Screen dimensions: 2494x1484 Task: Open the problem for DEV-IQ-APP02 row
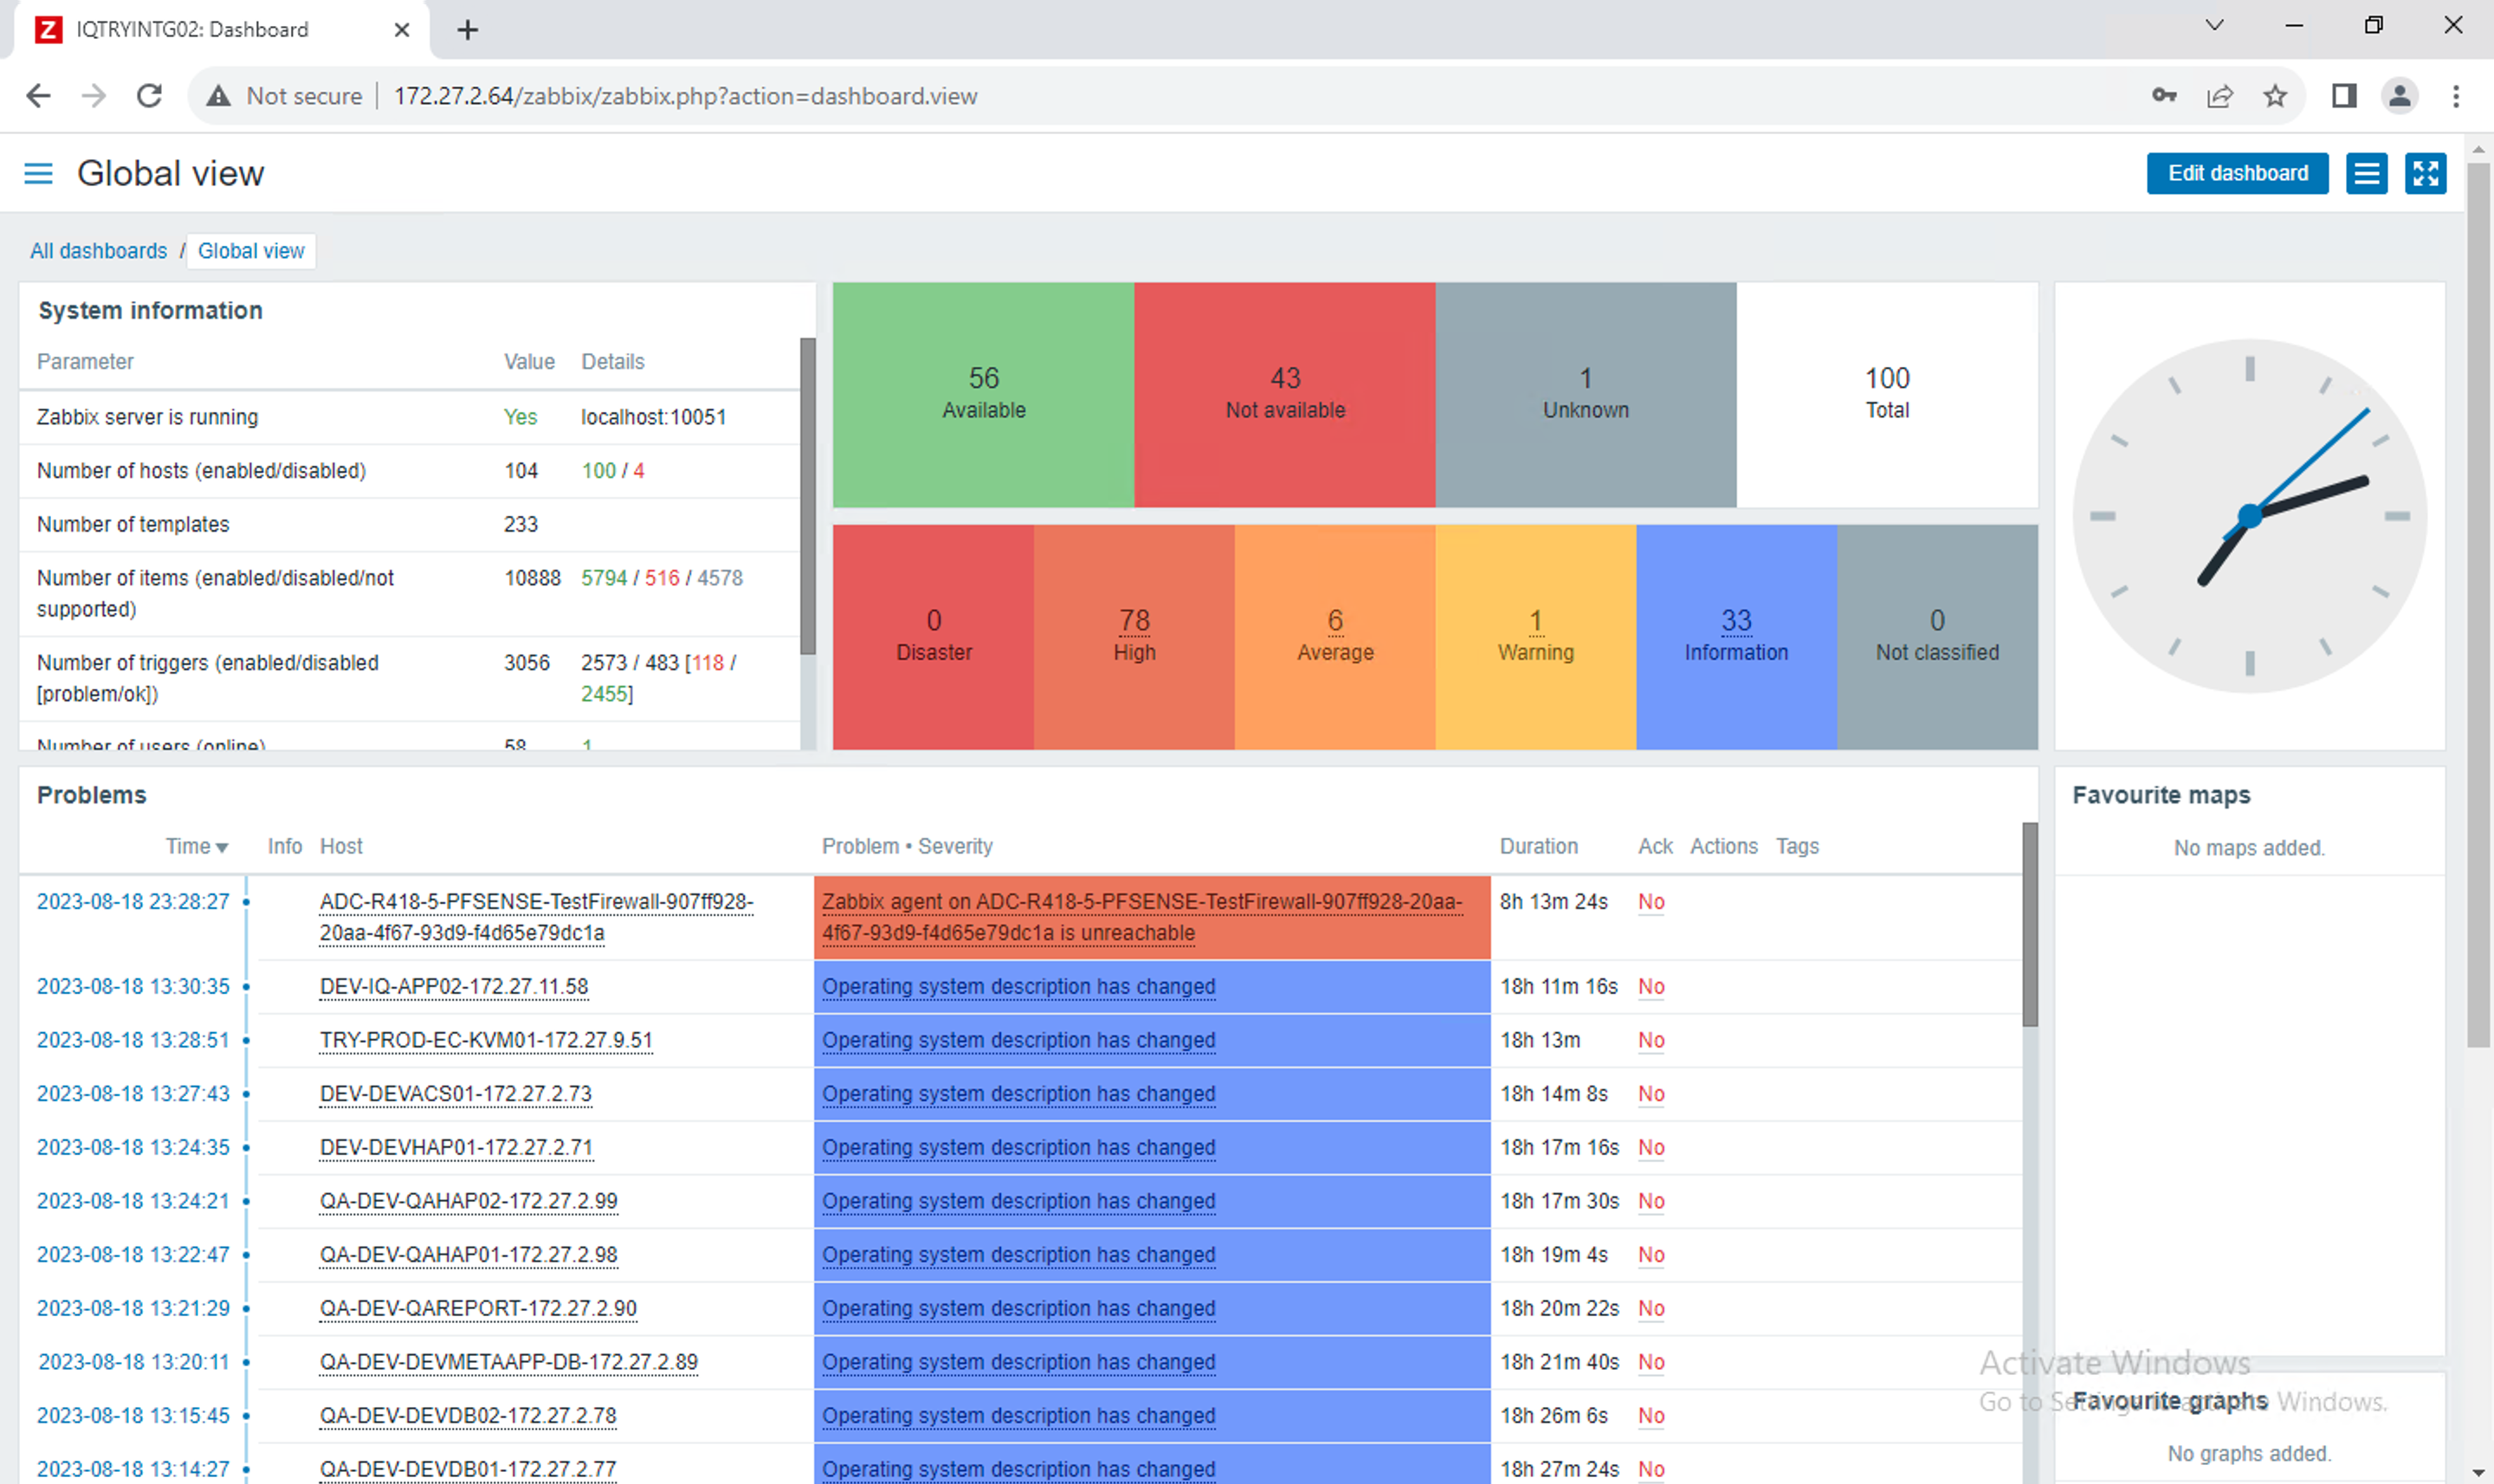[x=1018, y=987]
